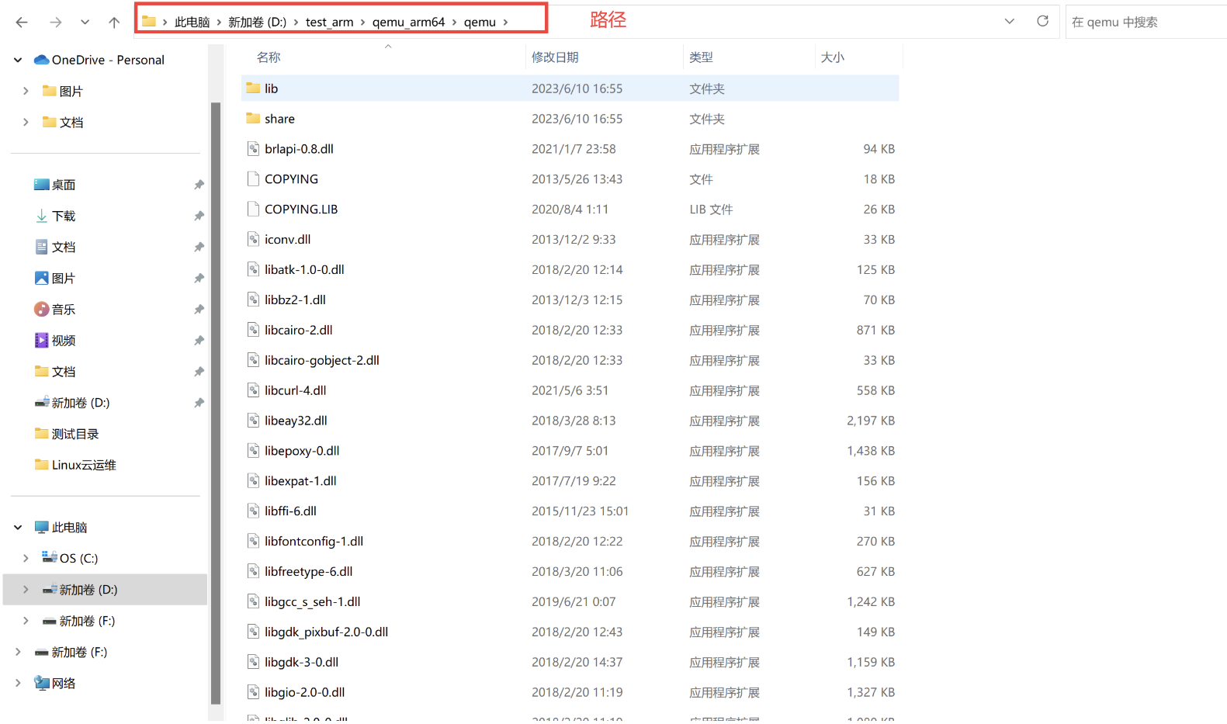Select libfontconfig-1.dll file name

[314, 542]
